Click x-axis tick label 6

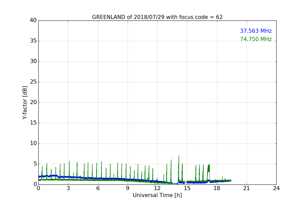pyautogui.click(x=98, y=188)
